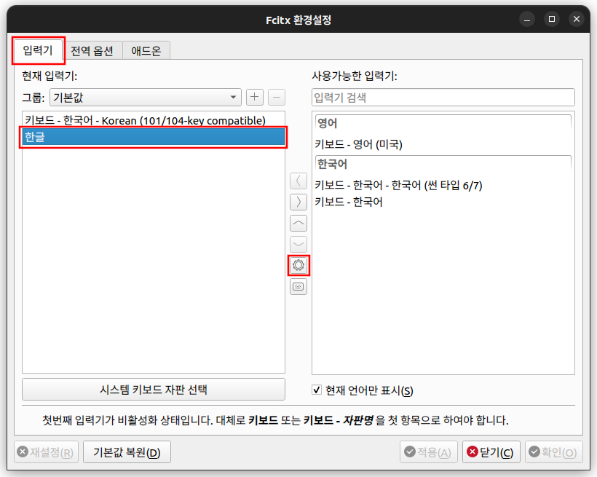This screenshot has height=477, width=597.
Task: Click the left arrow to remove selected input method
Action: coord(298,181)
